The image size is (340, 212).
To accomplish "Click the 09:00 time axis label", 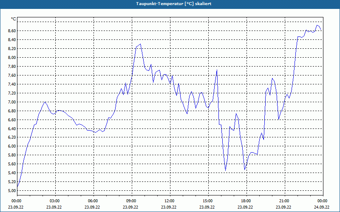I will pos(132,201).
